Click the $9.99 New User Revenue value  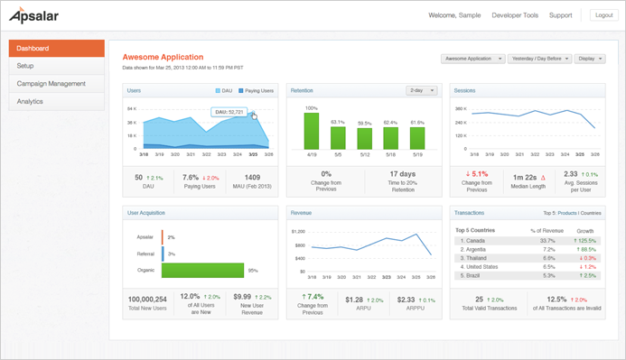(x=242, y=297)
